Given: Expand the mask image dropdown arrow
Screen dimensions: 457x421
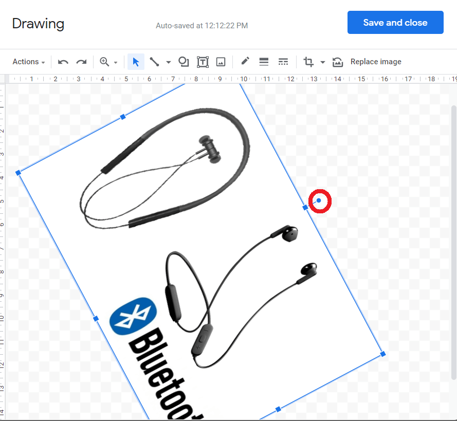Looking at the screenshot, I should coord(323,62).
